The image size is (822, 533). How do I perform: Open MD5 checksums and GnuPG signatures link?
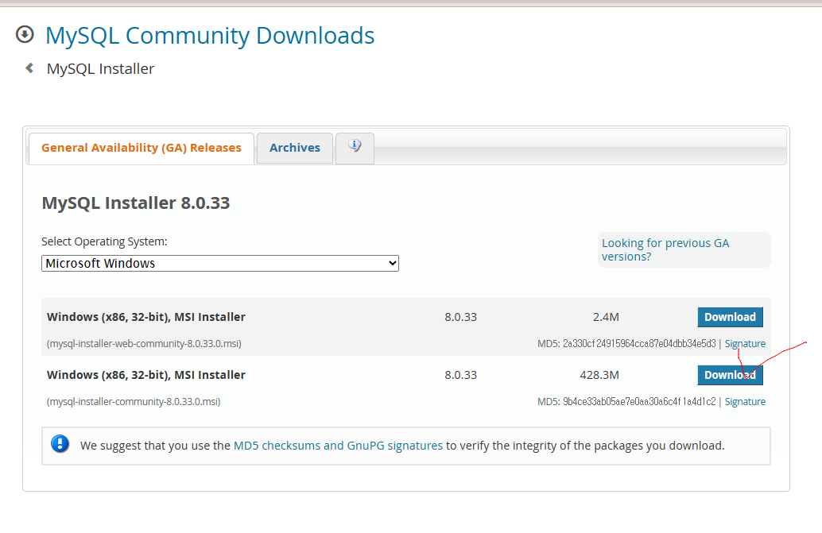pyautogui.click(x=338, y=446)
